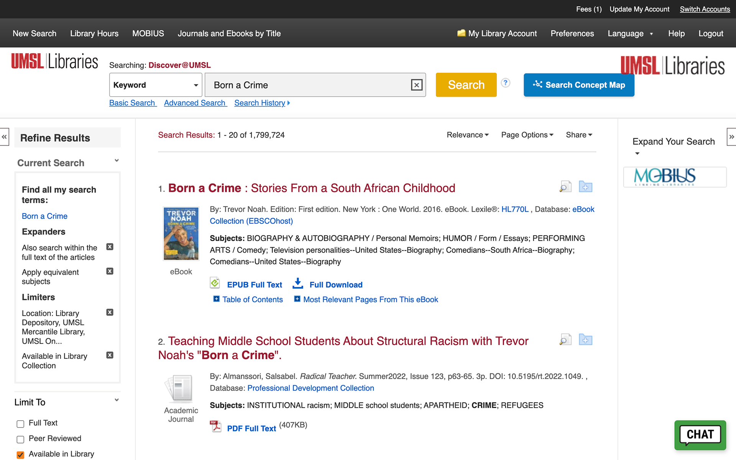Toggle the Expand Your Search arrow

click(x=637, y=154)
